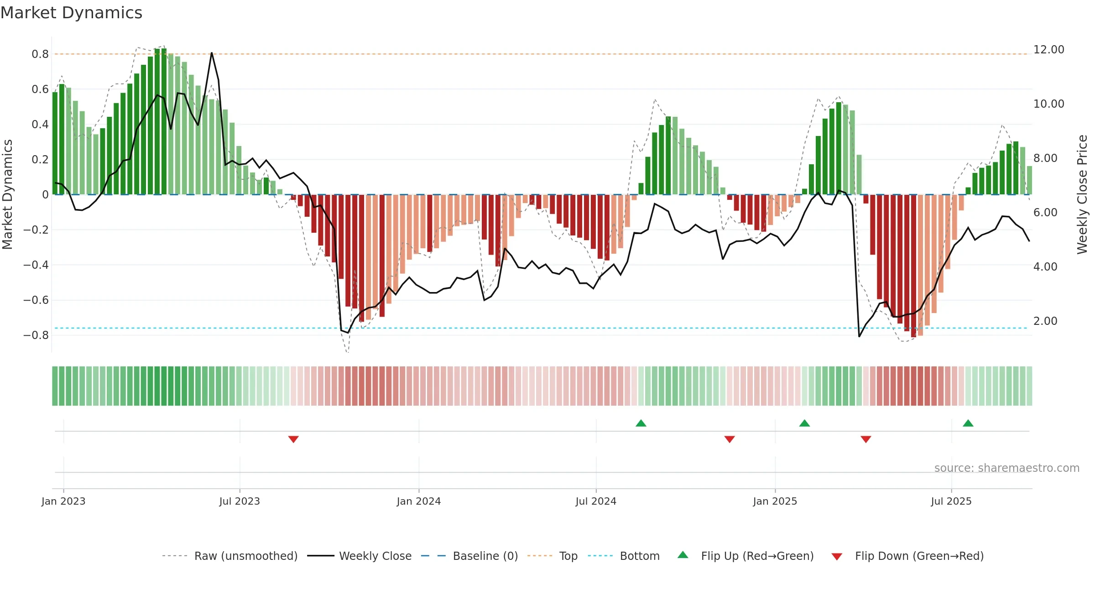Click the 10.00 right-axis tick label
The height and width of the screenshot is (616, 1095).
[x=1048, y=104]
